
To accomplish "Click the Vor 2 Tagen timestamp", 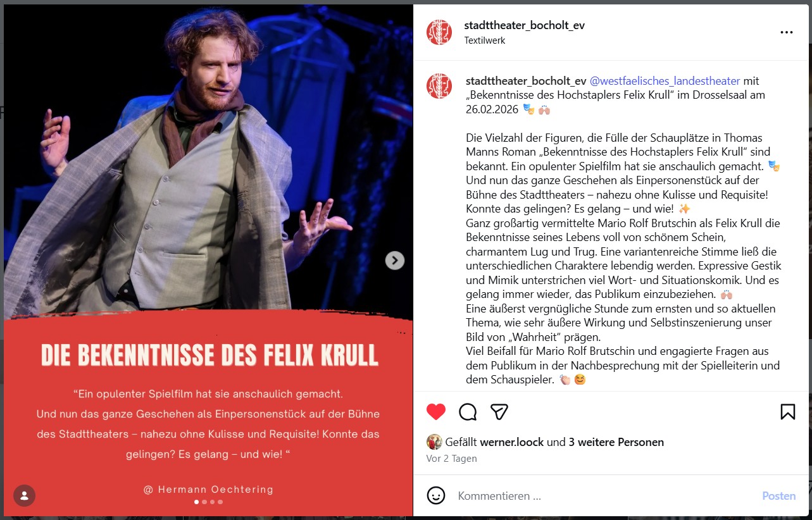I will pos(452,459).
